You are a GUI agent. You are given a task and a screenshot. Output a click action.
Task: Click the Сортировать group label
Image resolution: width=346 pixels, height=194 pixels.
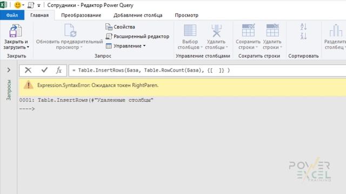[303, 56]
